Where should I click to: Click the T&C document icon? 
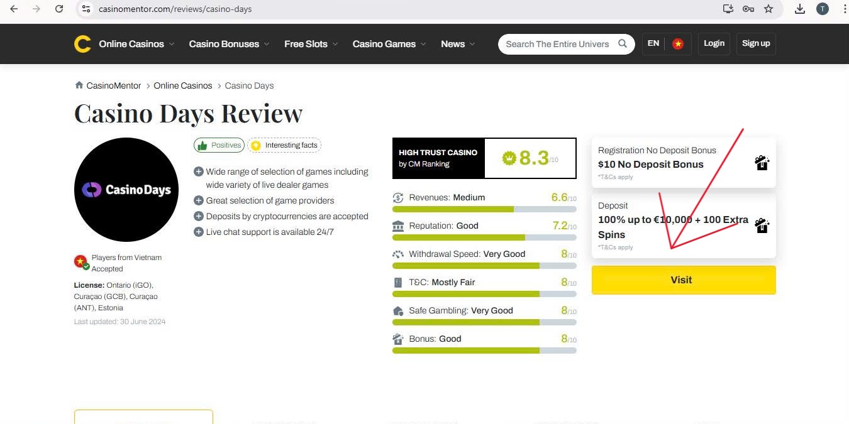(397, 283)
